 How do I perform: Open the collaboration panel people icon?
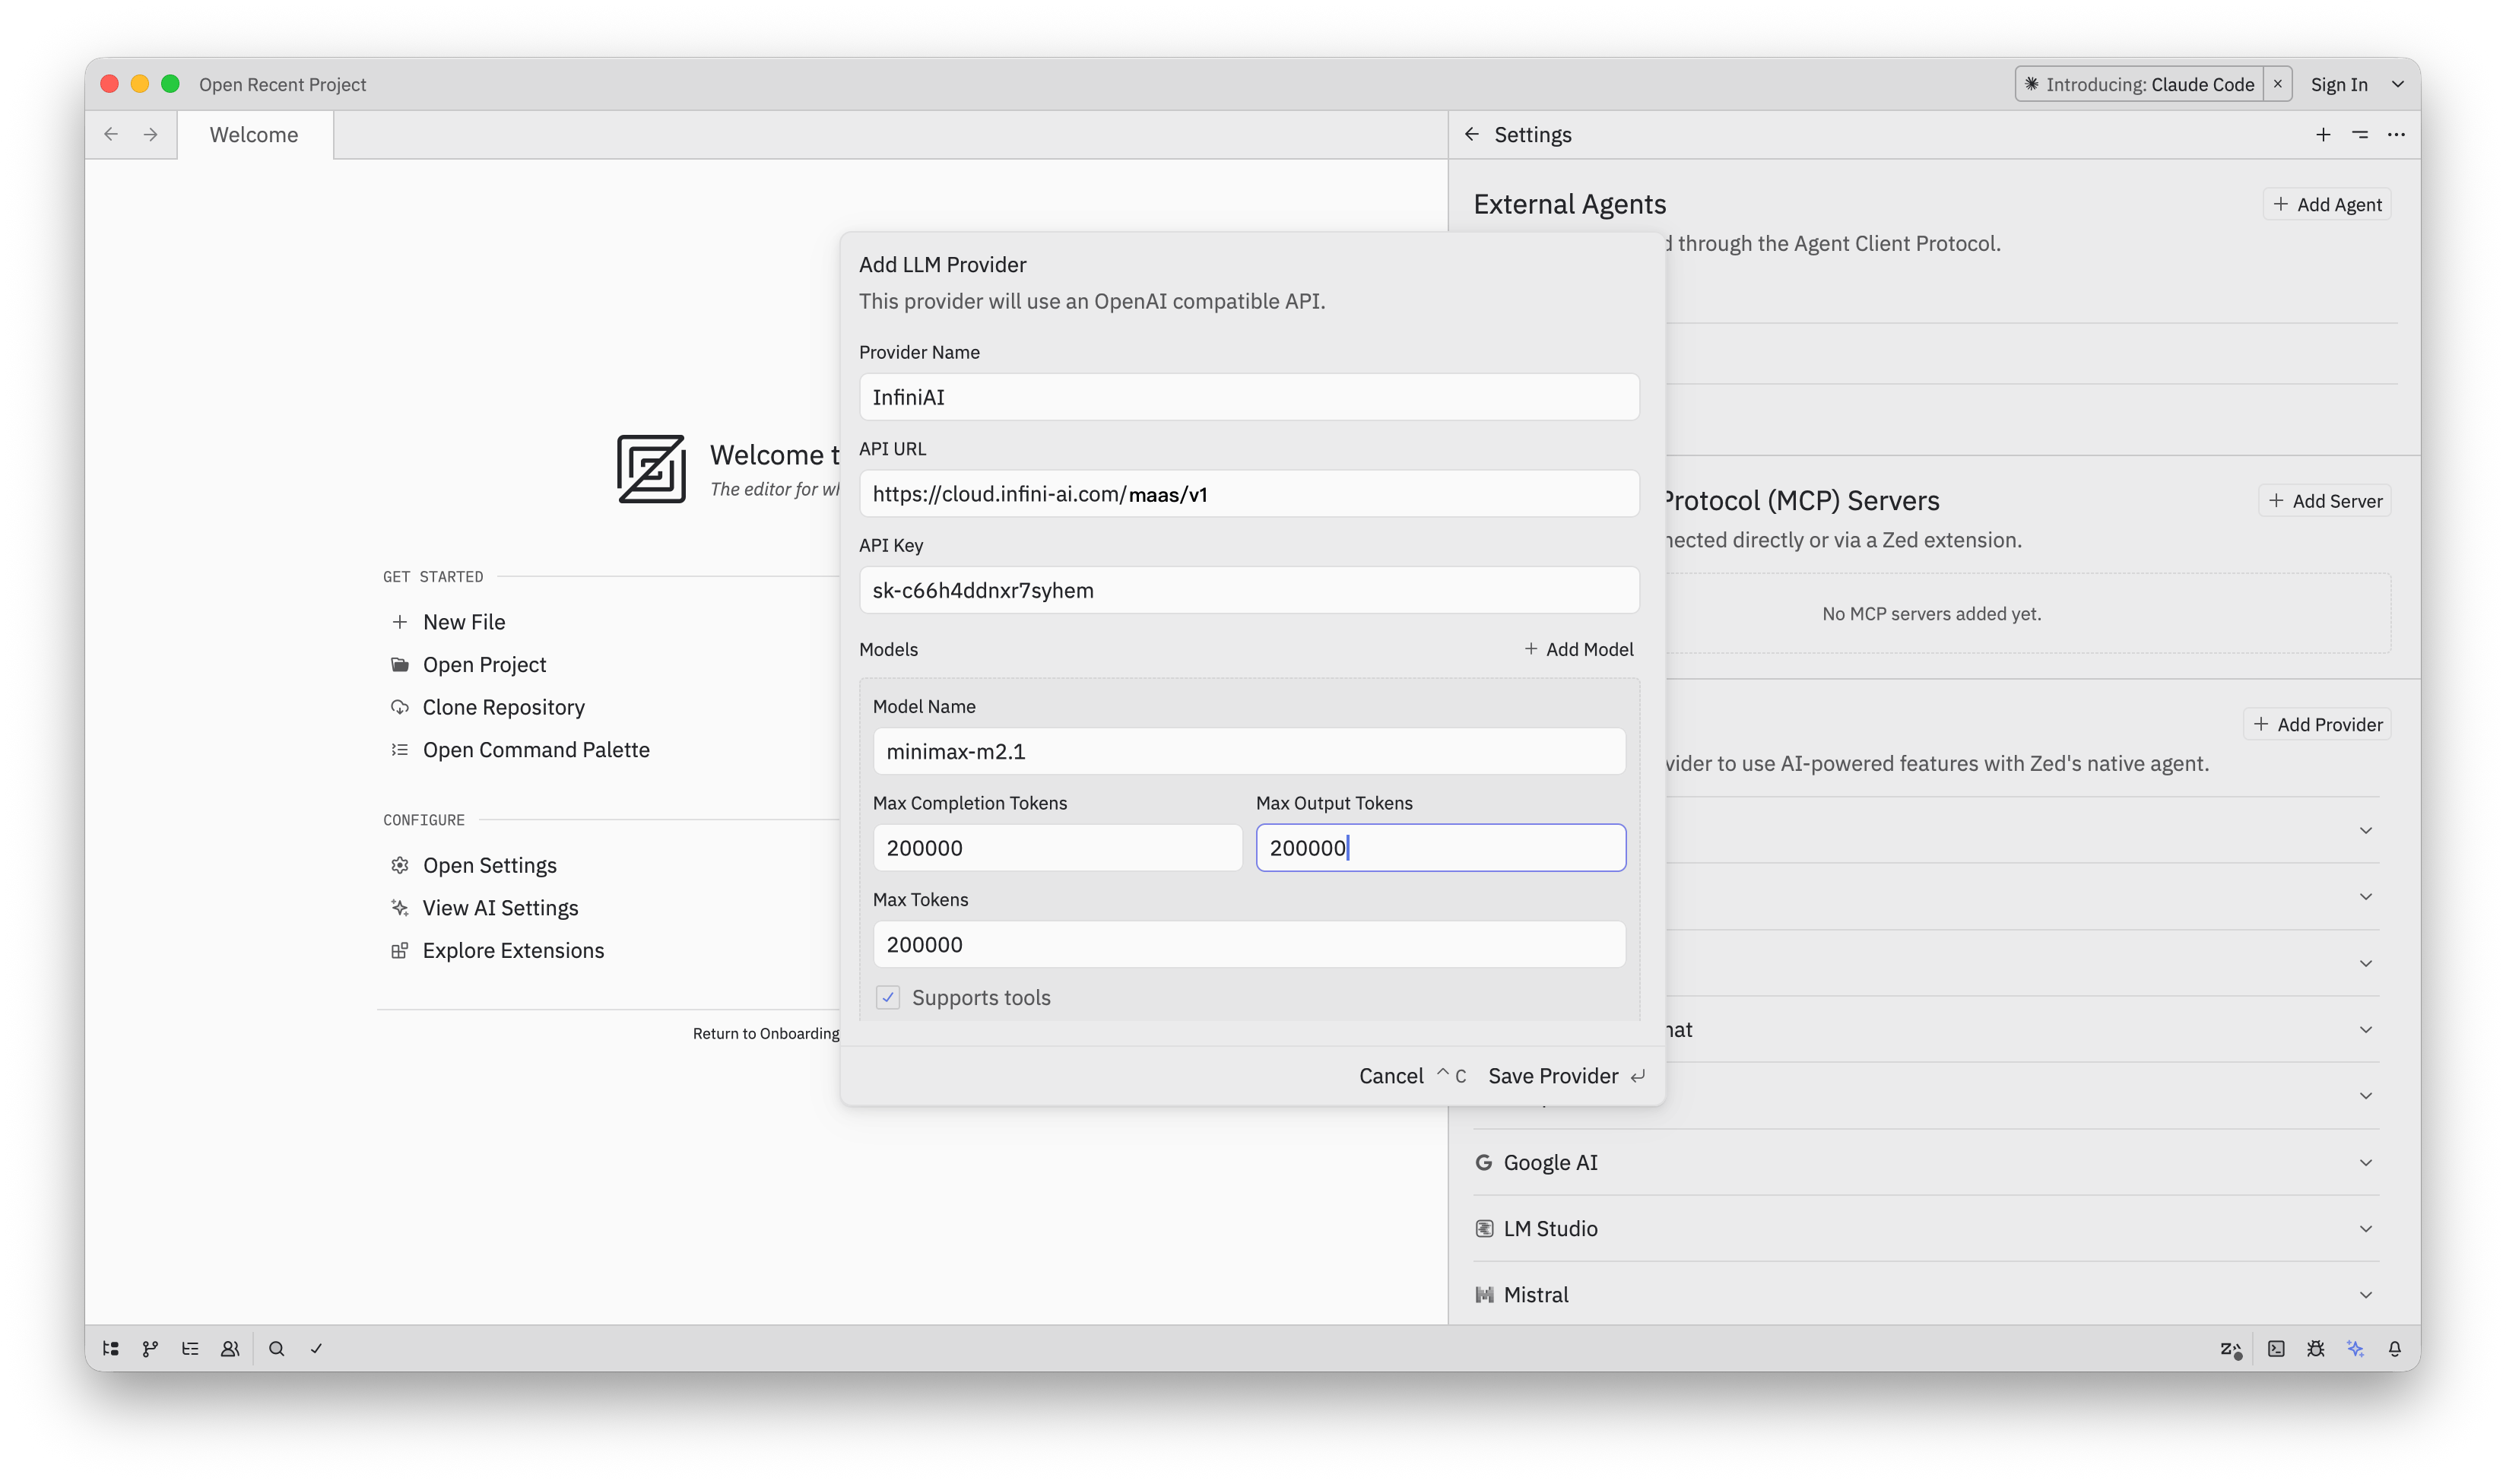[230, 1348]
